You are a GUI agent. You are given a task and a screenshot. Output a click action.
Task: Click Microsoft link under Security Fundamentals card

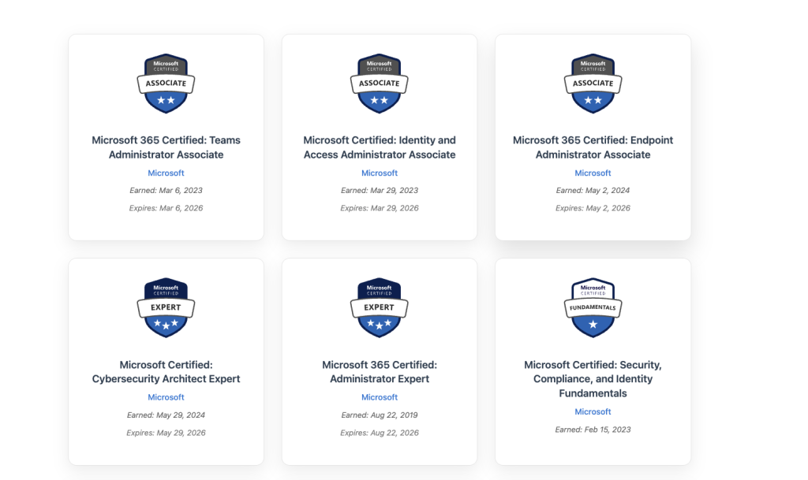coord(593,411)
